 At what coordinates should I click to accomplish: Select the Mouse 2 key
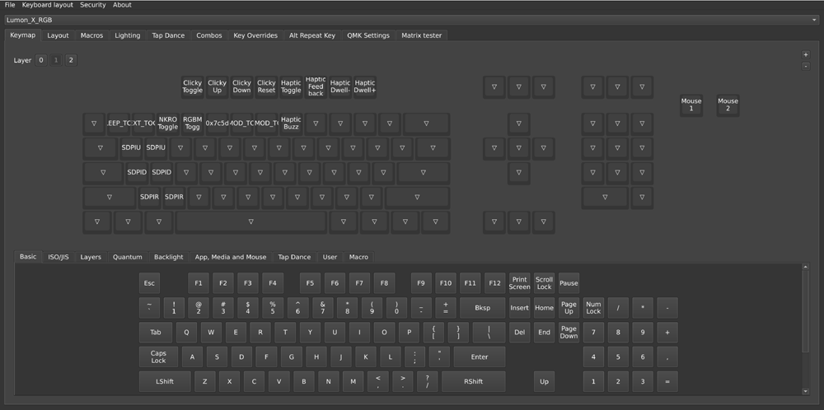[728, 105]
